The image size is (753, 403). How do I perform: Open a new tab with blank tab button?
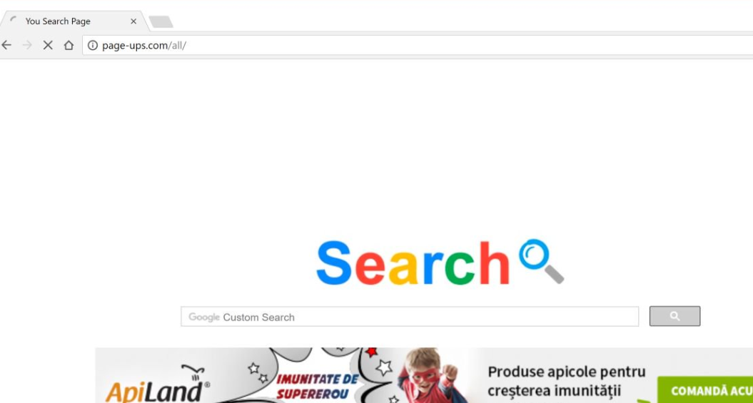pos(161,21)
